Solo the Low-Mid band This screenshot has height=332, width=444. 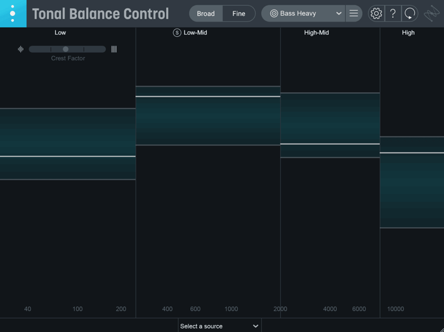[177, 32]
